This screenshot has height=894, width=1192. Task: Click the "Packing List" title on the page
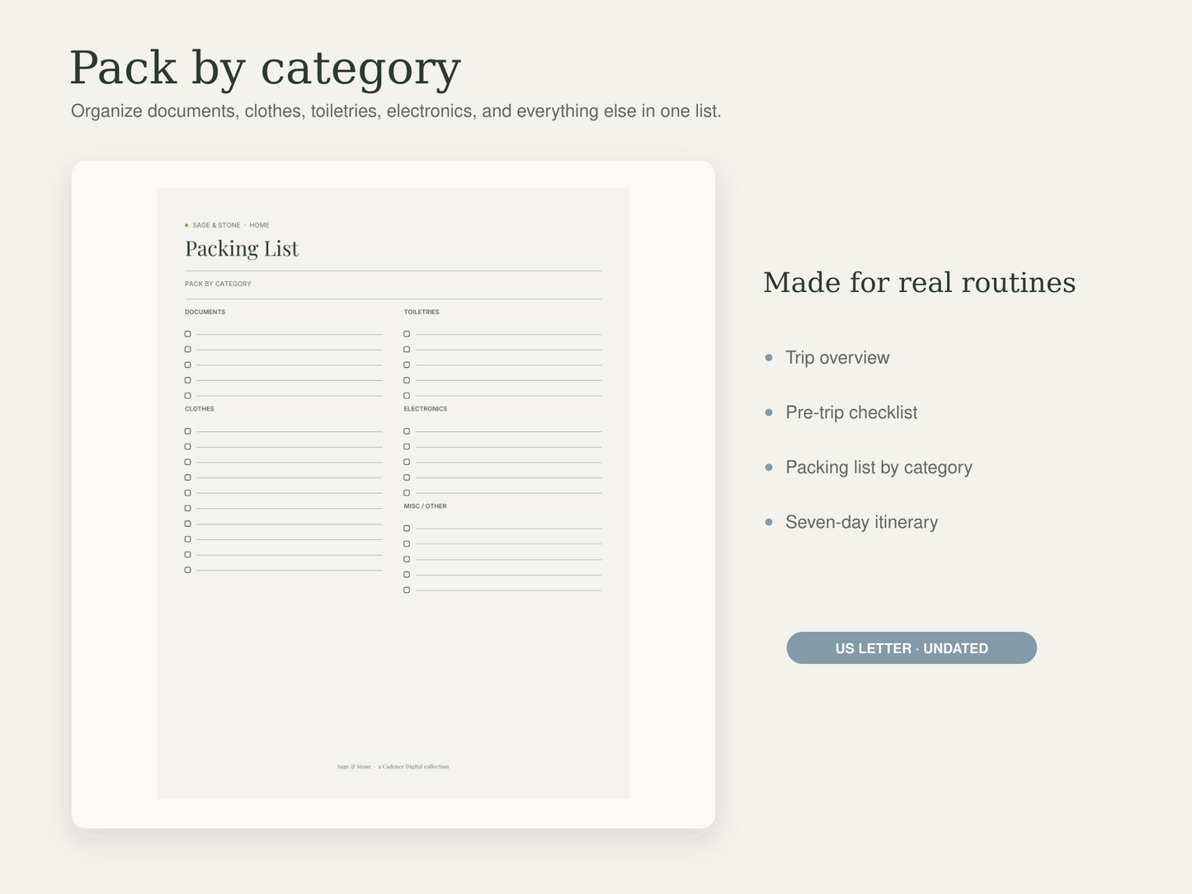[x=242, y=248]
